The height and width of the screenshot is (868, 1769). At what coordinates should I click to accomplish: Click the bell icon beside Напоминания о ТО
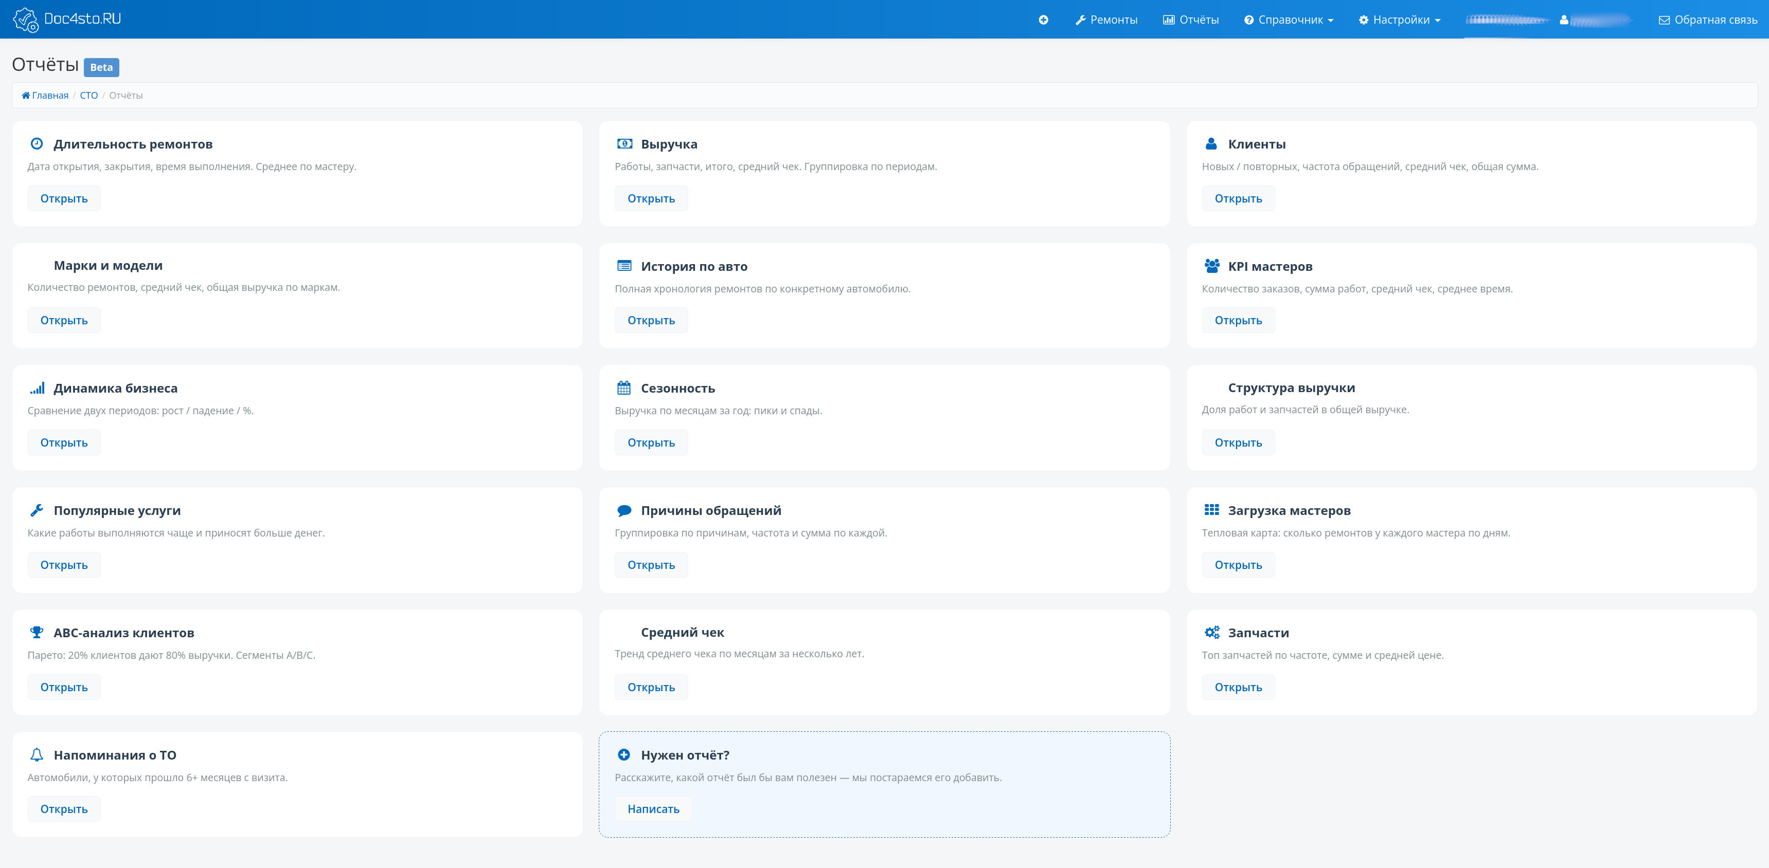pyautogui.click(x=37, y=755)
